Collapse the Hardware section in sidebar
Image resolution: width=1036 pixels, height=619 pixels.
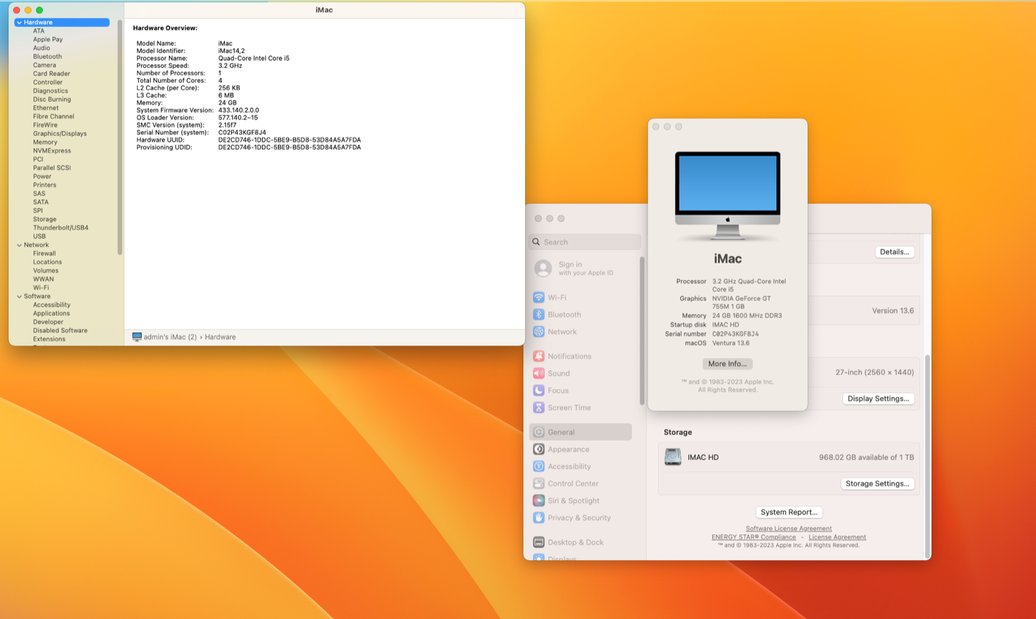click(x=19, y=23)
